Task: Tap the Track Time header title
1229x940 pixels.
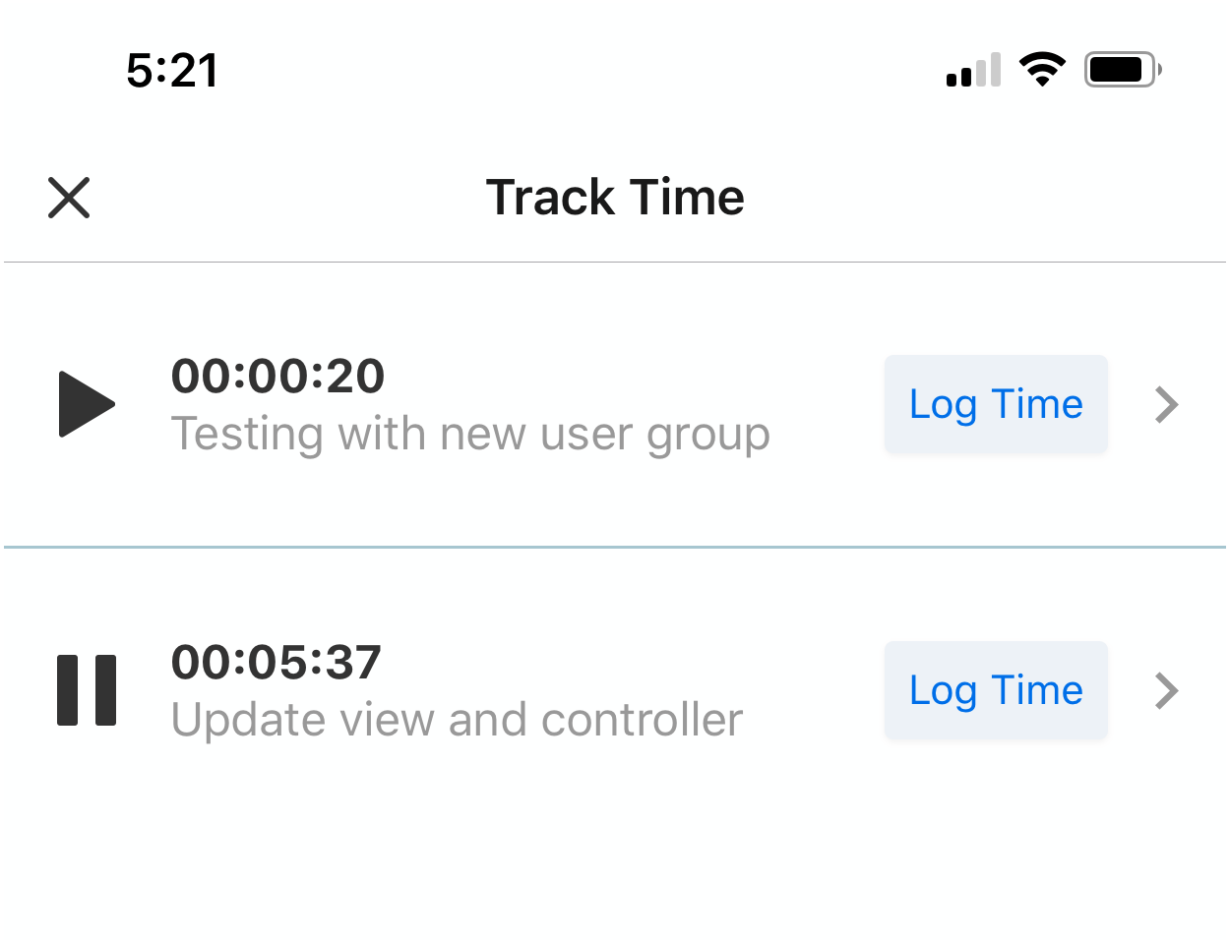Action: [x=615, y=198]
